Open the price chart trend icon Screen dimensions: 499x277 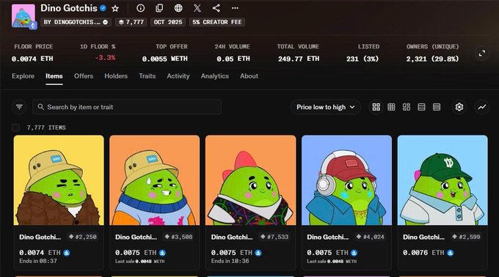[x=482, y=107]
